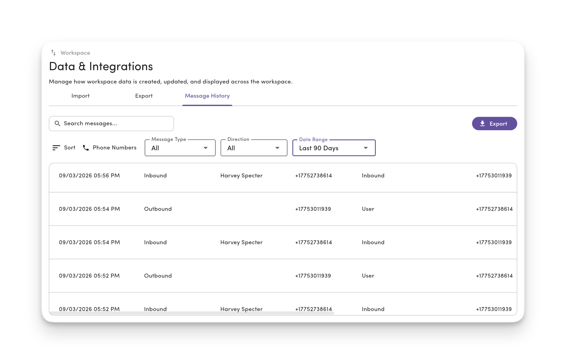
Task: Click Harvey Specter in the 05:56 PM row
Action: click(x=241, y=176)
